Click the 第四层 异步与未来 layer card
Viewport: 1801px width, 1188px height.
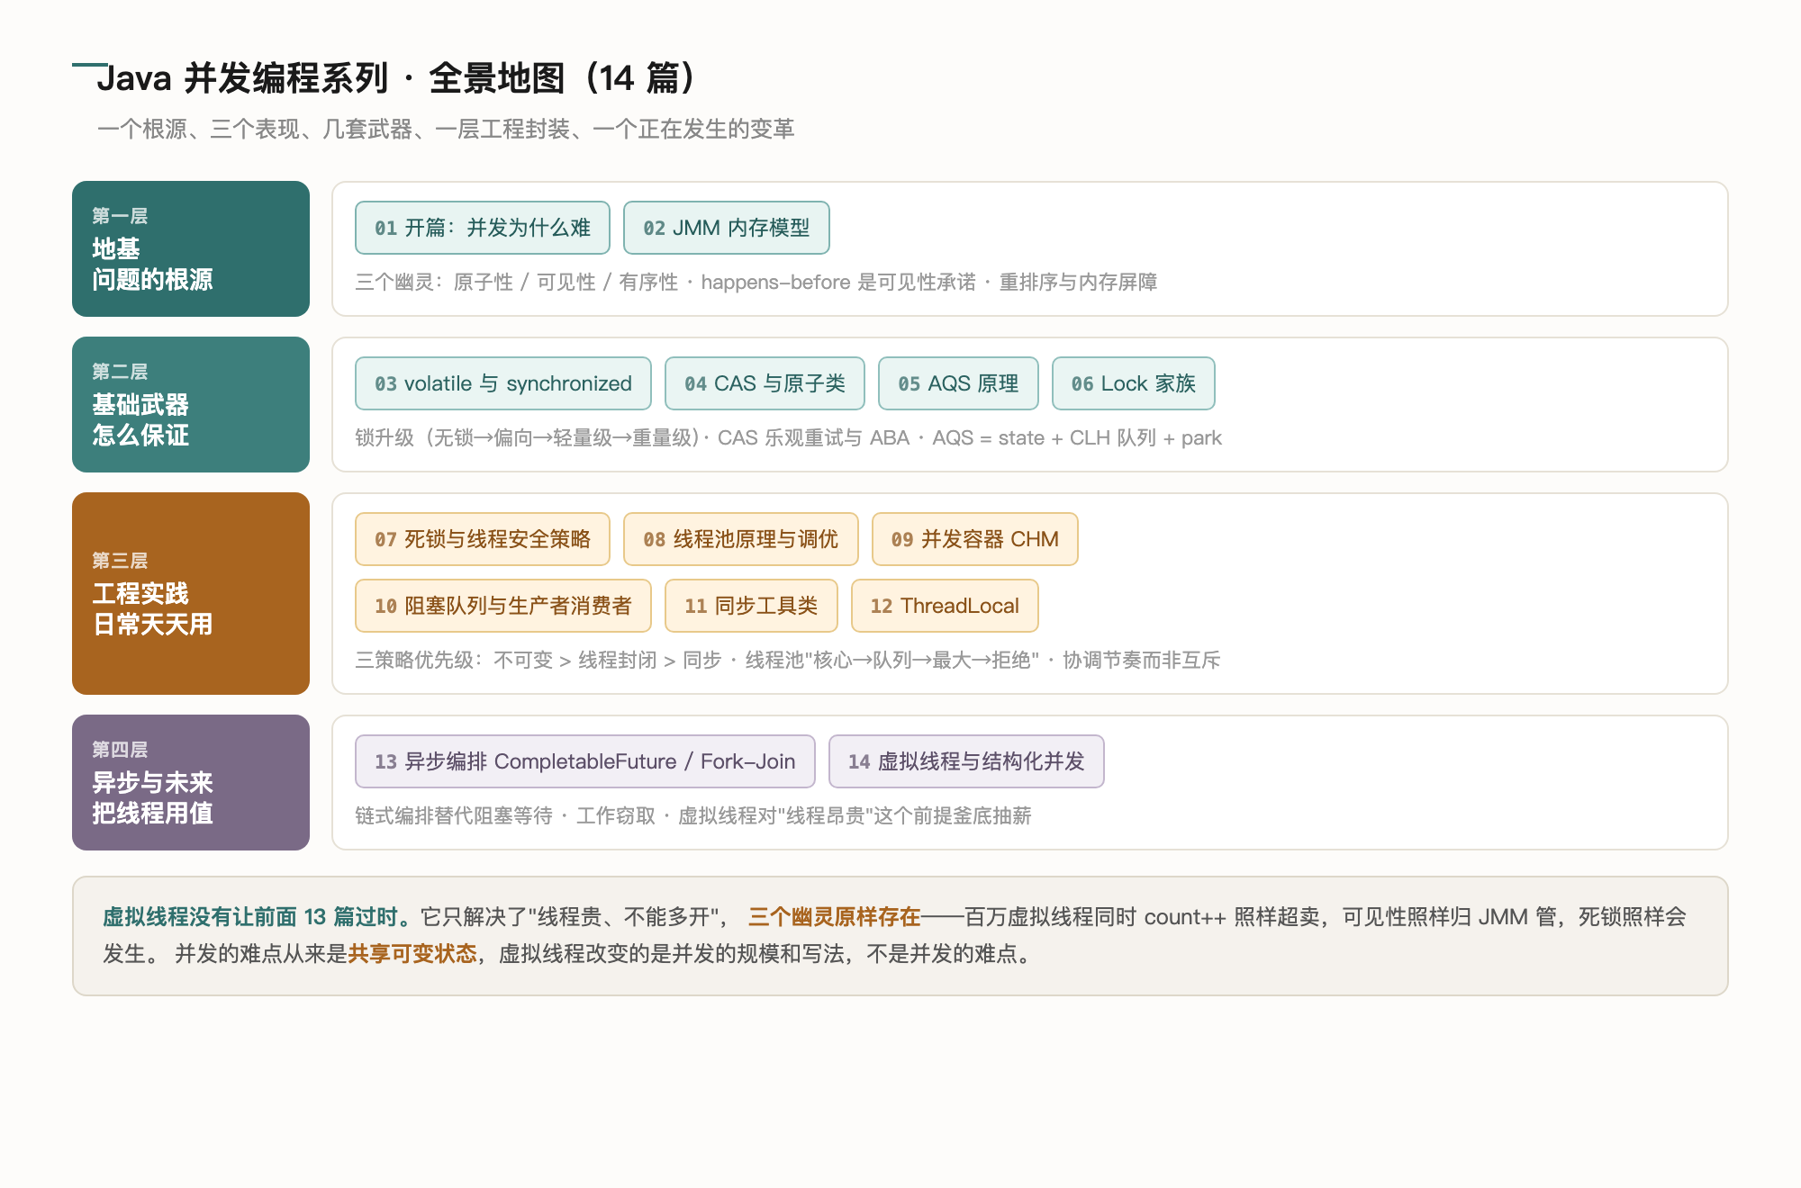click(191, 782)
